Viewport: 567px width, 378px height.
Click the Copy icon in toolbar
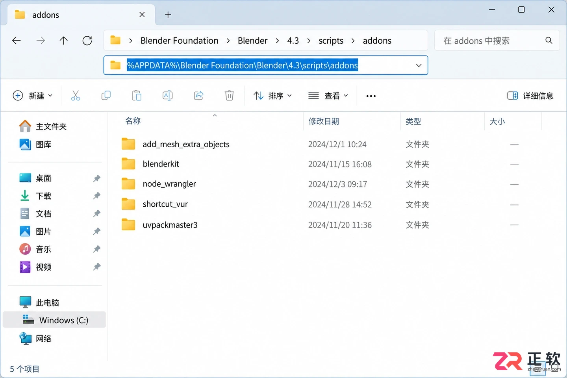coord(106,96)
